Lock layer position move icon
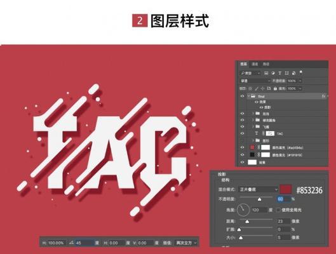This screenshot has width=336, height=254. [x=263, y=88]
